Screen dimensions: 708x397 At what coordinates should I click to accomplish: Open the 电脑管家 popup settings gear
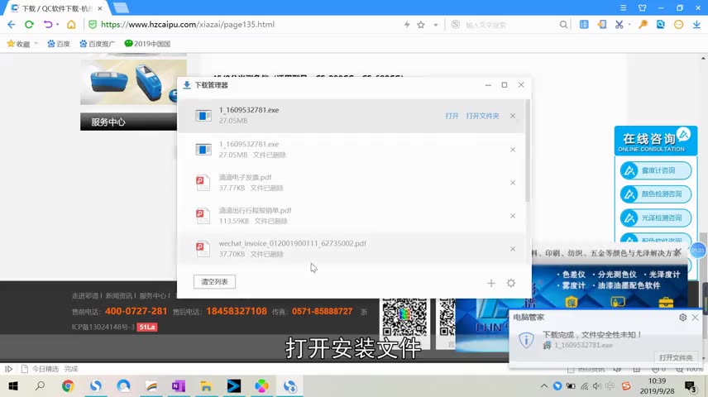[x=682, y=318]
